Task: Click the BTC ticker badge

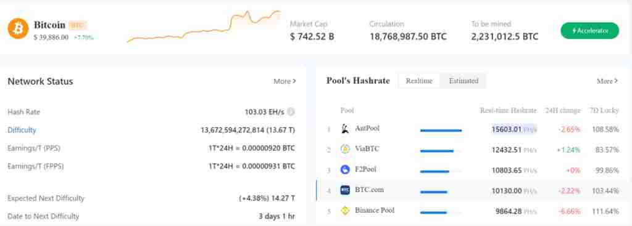Action: click(x=77, y=25)
